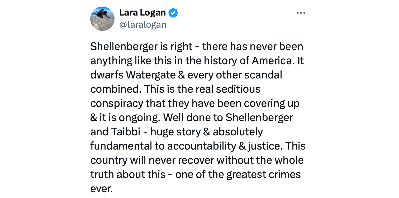Select the word "seditious" in the tweet
Image resolution: width=399 pixels, height=198 pixels.
click(x=238, y=89)
